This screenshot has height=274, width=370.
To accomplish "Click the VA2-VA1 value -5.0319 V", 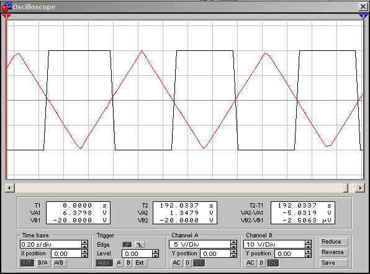I will 307,213.
